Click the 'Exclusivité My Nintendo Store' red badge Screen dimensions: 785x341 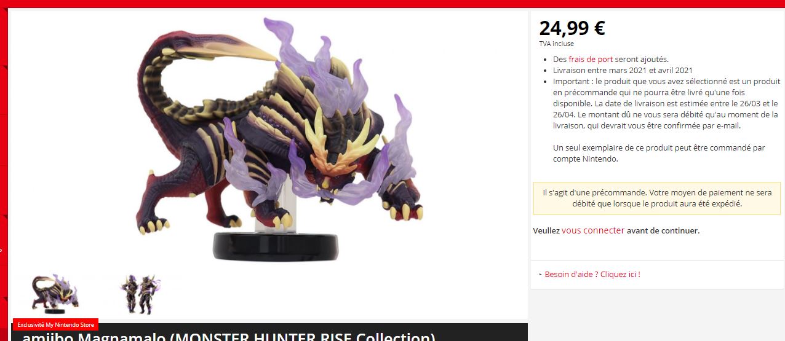point(55,324)
